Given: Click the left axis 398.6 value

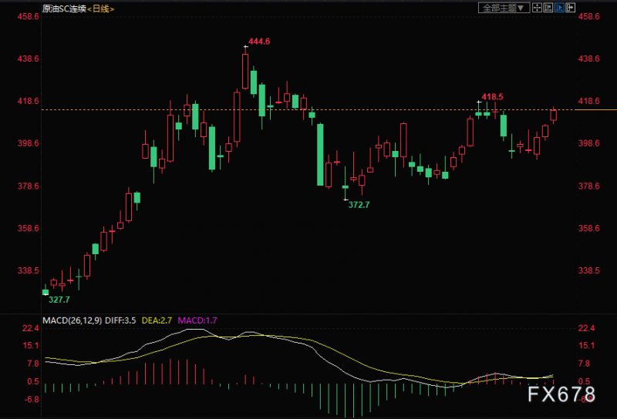Looking at the screenshot, I should 28,143.
